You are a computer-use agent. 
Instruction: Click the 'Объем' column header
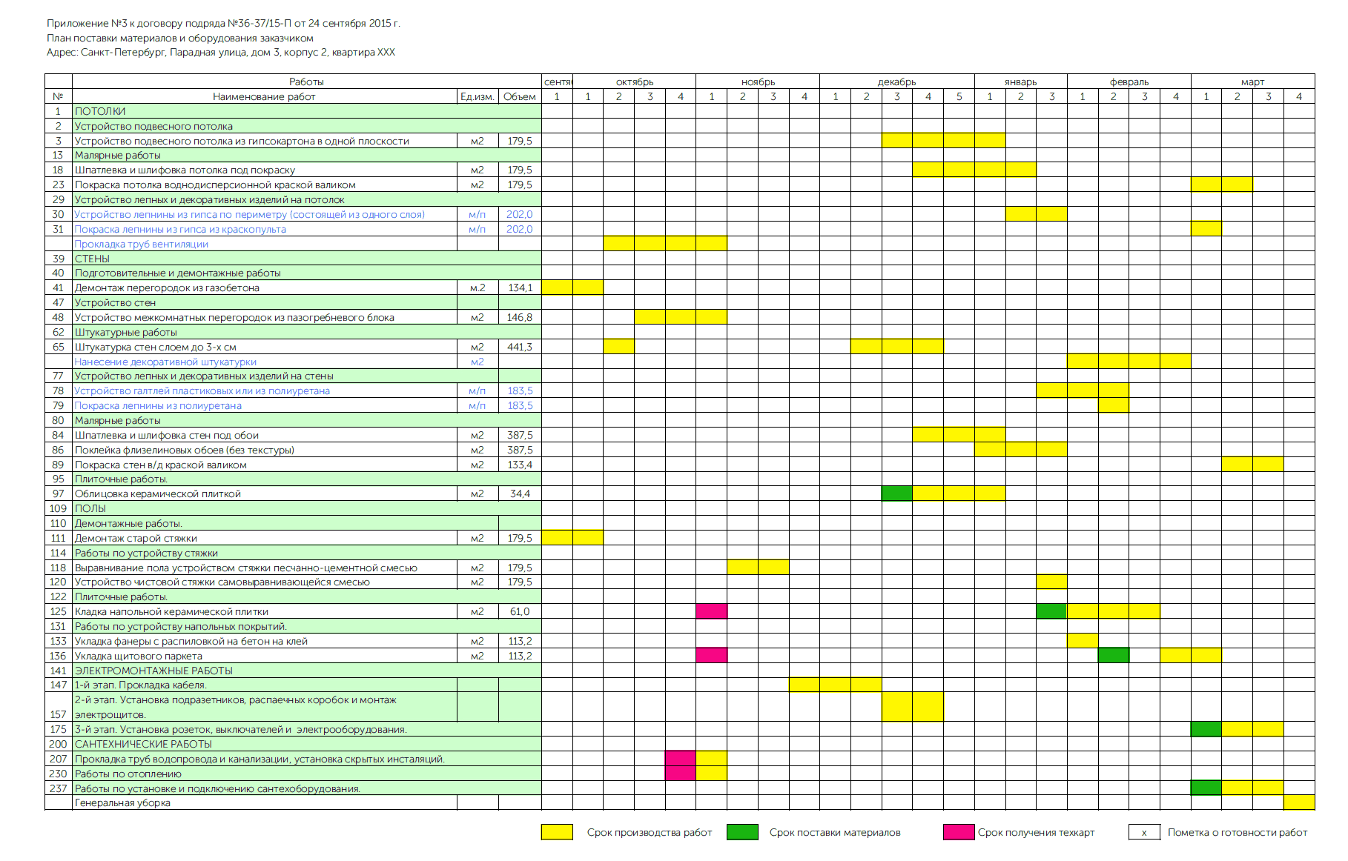[520, 96]
